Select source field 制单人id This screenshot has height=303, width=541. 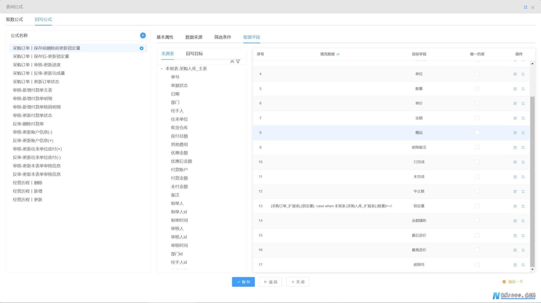[x=179, y=212]
